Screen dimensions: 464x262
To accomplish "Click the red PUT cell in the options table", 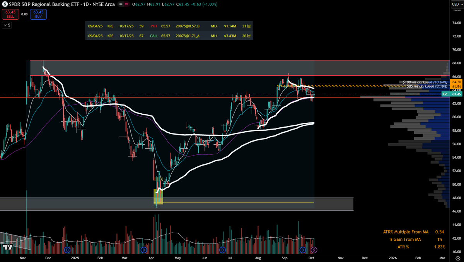I will click(x=154, y=26).
